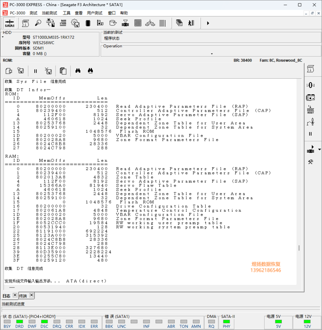The image size is (322, 330).
Task: Click the zero between arrows sidebar icon
Action: [x=310, y=85]
